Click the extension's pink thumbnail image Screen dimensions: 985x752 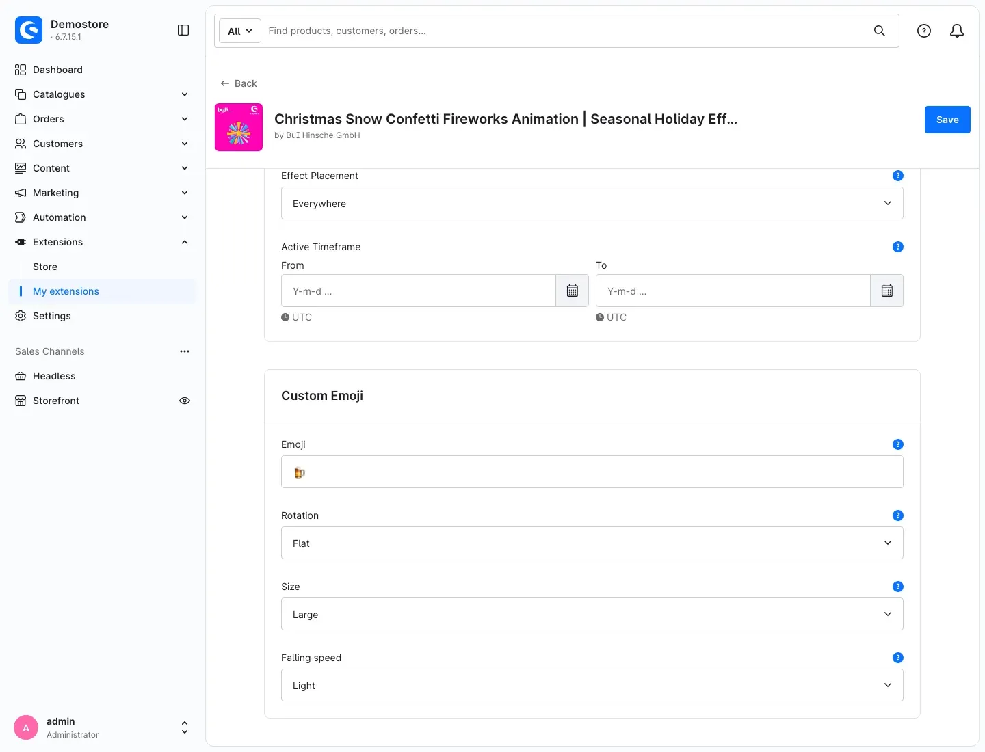(x=239, y=127)
